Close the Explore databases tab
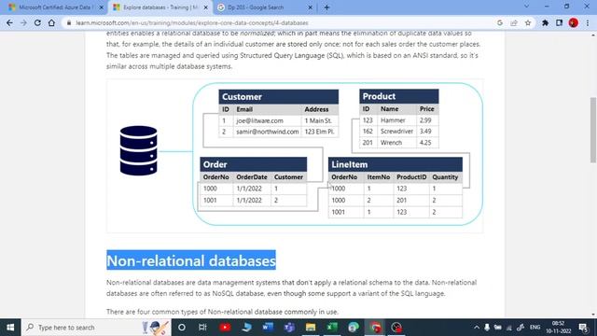 coord(205,7)
